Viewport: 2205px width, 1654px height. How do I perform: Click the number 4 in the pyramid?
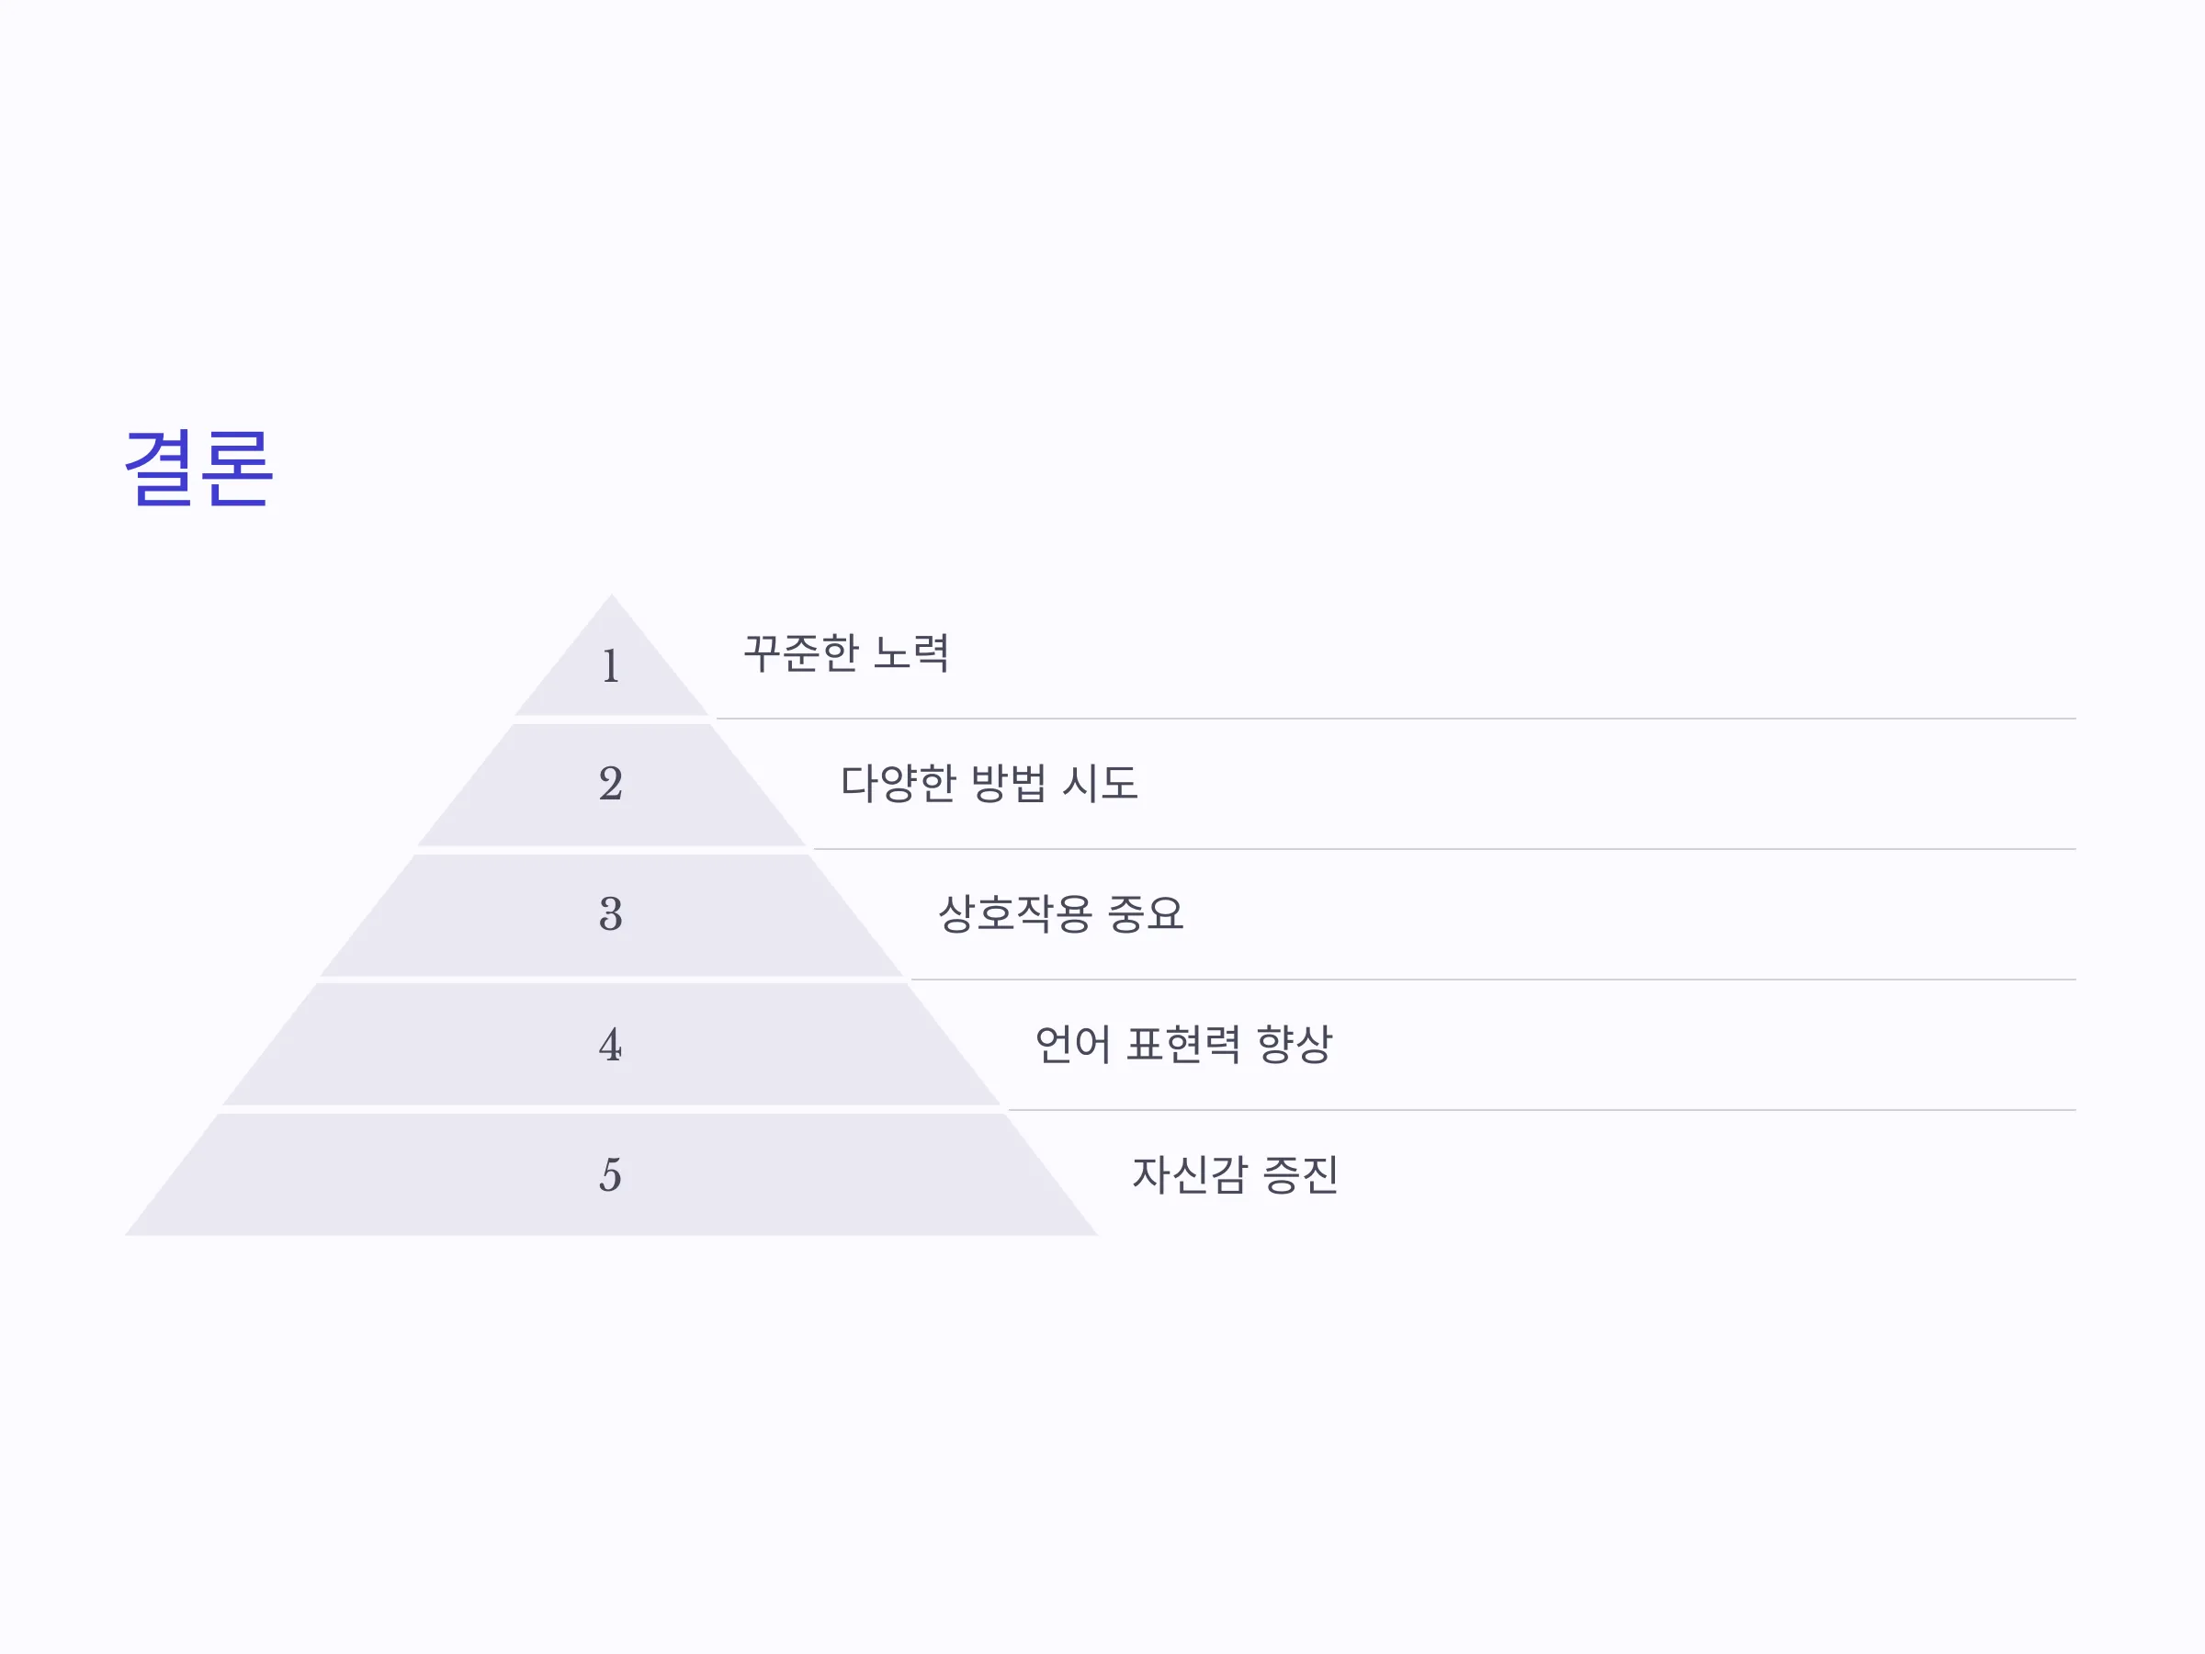[611, 1045]
